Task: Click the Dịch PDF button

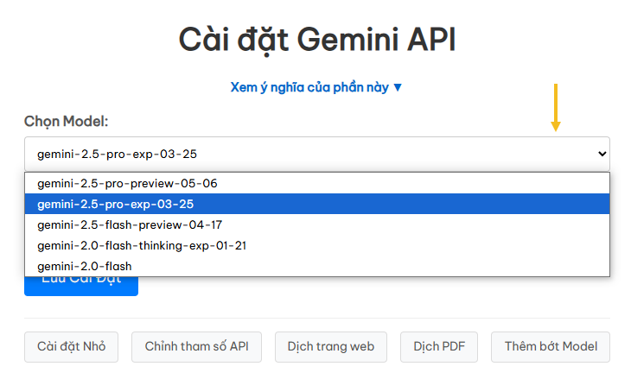Action: click(x=439, y=346)
